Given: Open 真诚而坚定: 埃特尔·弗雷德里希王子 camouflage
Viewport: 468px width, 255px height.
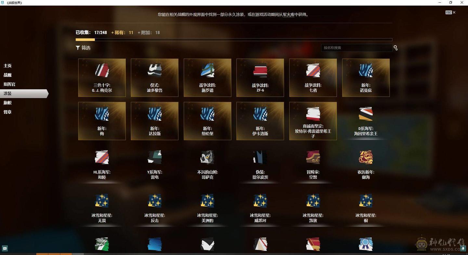Looking at the screenshot, I should coord(313,121).
